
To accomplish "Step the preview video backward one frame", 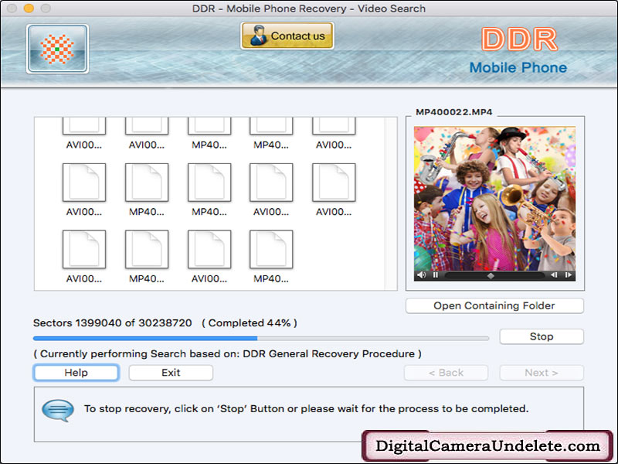I will (x=554, y=275).
